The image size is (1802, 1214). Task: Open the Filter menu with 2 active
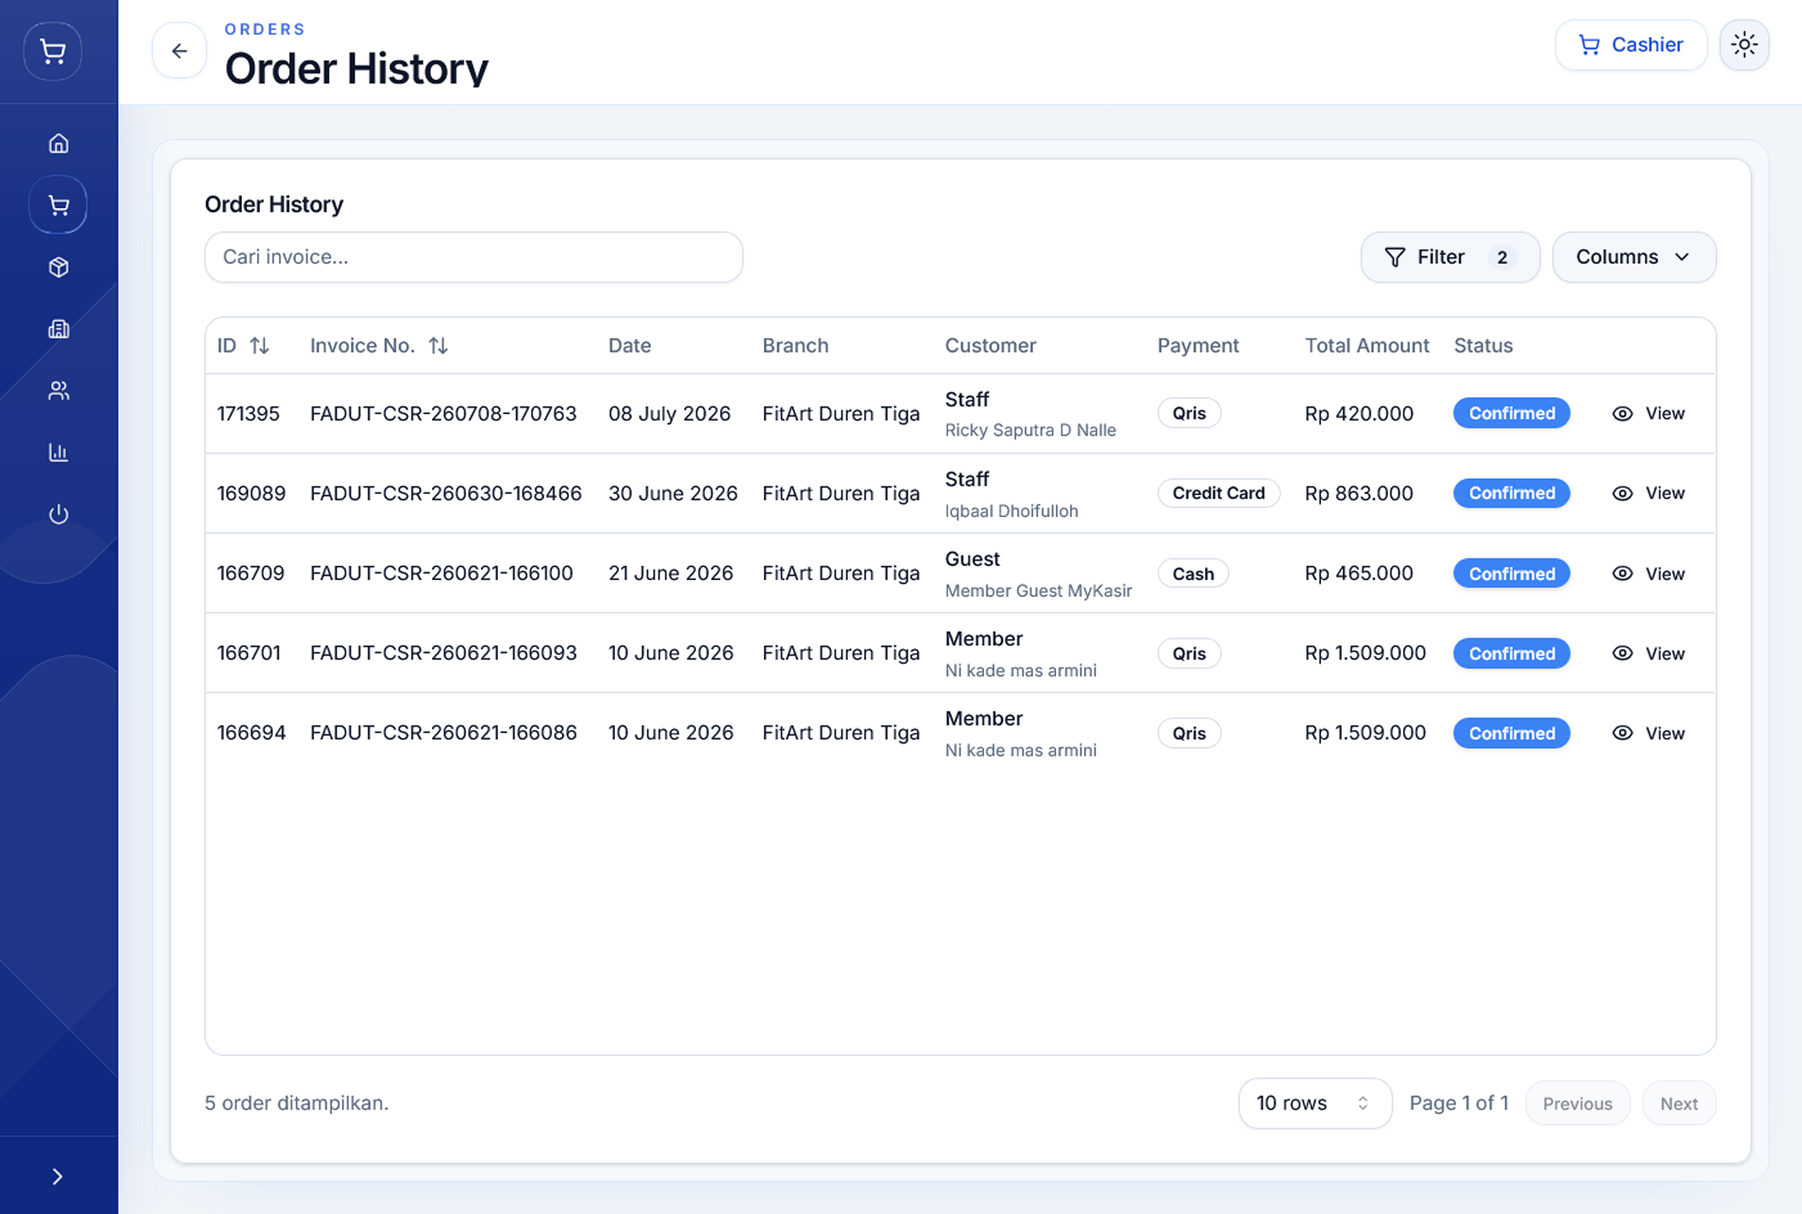pyautogui.click(x=1450, y=257)
